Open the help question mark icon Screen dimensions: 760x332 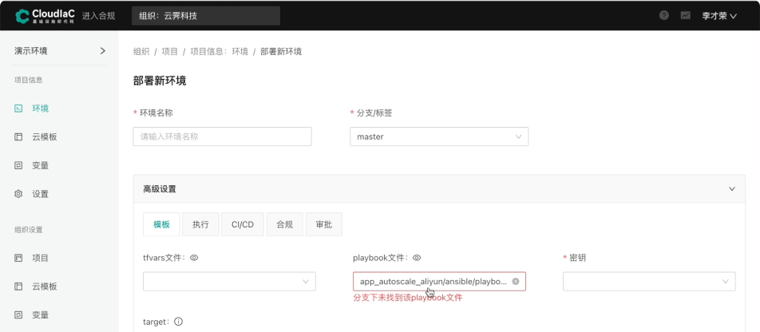664,16
